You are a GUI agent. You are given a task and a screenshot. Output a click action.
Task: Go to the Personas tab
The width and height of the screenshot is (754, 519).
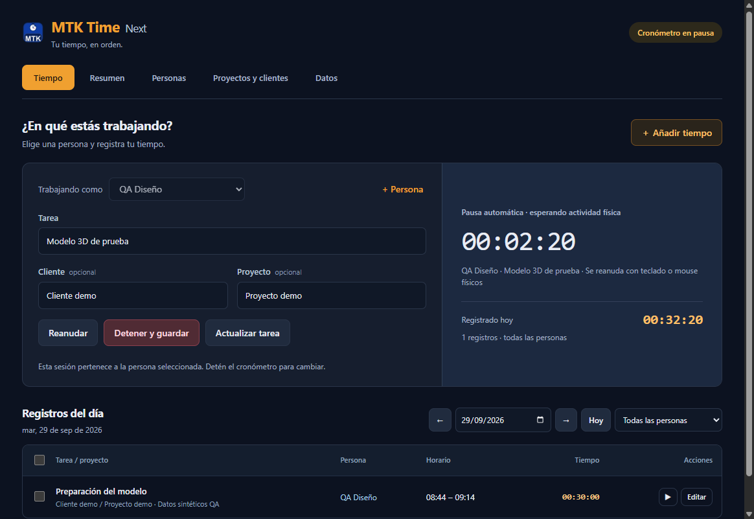(x=169, y=78)
